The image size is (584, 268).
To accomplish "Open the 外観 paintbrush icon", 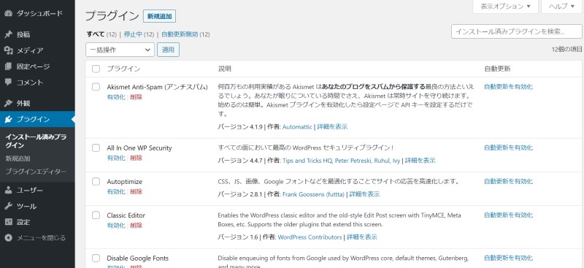I will tap(9, 103).
